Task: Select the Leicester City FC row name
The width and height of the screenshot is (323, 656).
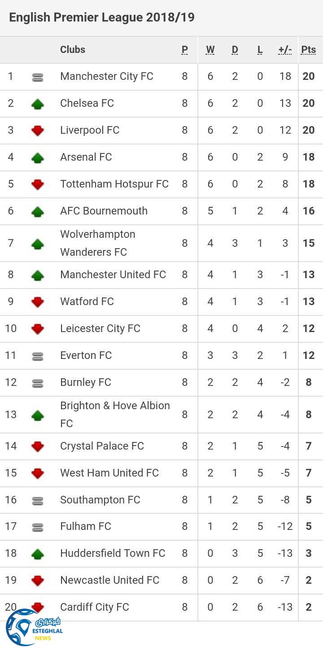Action: pos(100,328)
